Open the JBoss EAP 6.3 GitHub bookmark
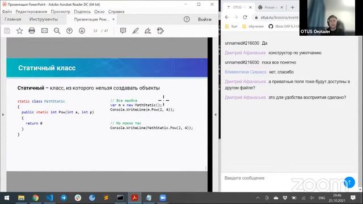The image size is (363, 204). (x=284, y=27)
